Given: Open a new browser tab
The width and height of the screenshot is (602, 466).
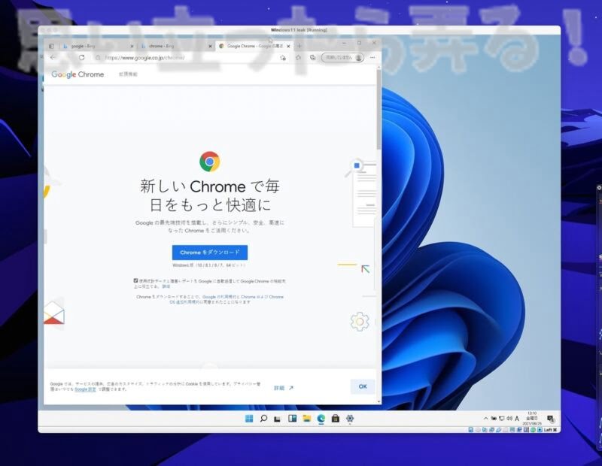Looking at the screenshot, I should [x=299, y=46].
